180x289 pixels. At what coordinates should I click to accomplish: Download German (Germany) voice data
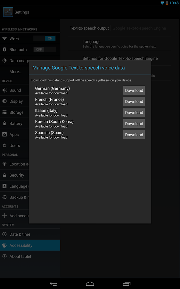(x=134, y=90)
